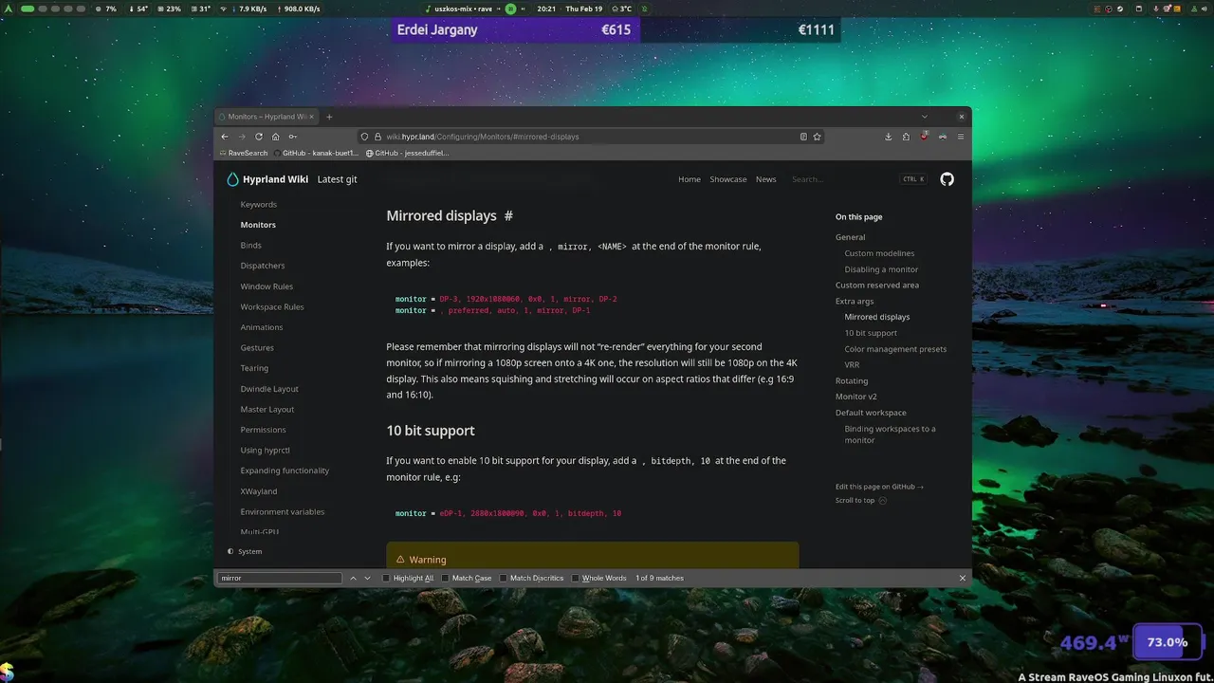Enable the Match Case checkbox
This screenshot has height=683, width=1214.
(445, 578)
